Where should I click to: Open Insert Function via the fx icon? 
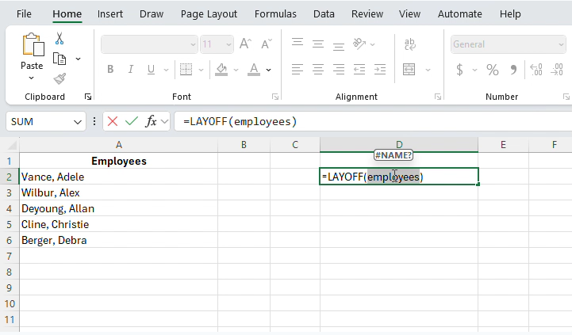[151, 121]
